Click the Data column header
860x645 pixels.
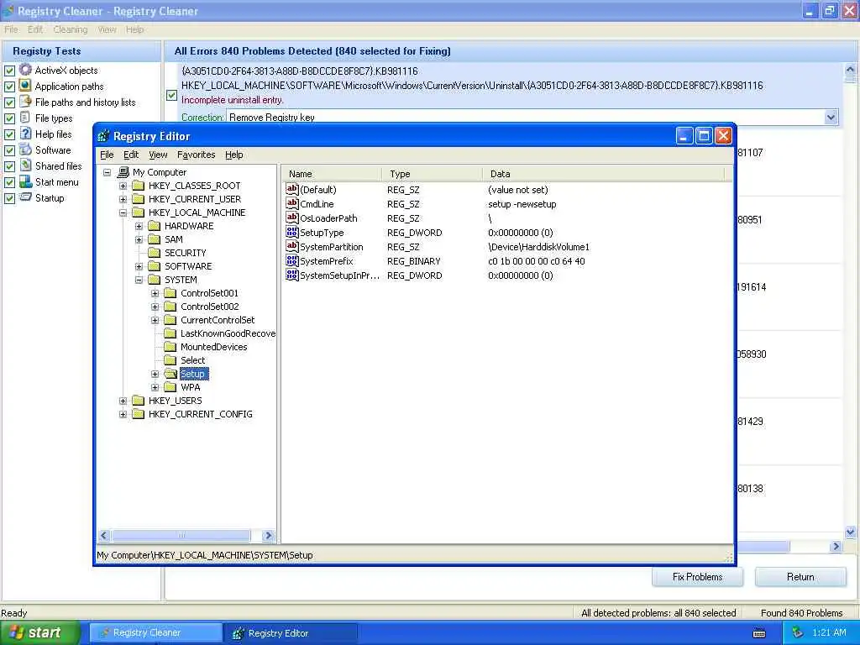603,174
